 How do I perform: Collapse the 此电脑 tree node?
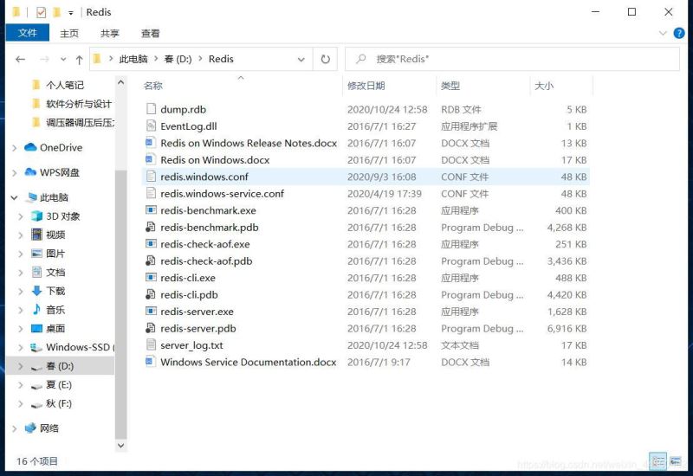point(14,198)
